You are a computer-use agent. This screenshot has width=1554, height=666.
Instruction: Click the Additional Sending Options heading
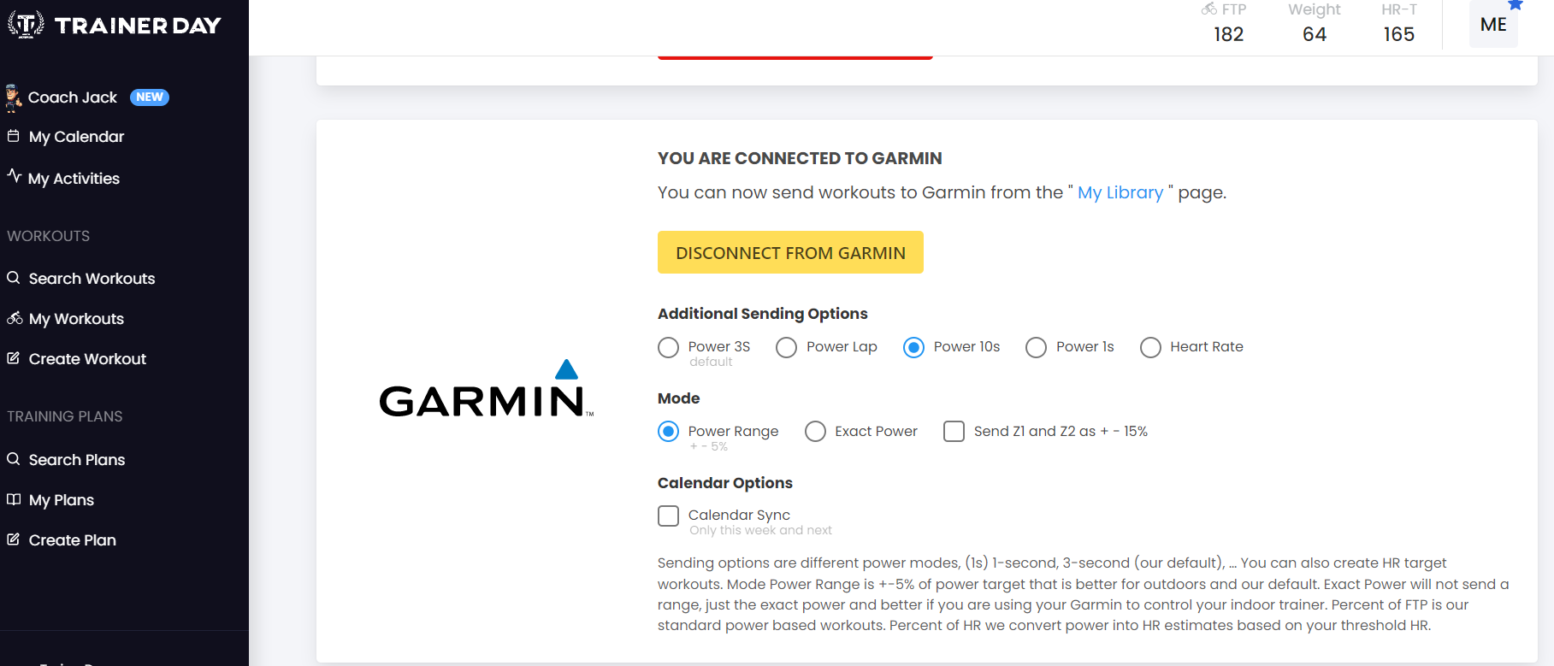pyautogui.click(x=762, y=314)
